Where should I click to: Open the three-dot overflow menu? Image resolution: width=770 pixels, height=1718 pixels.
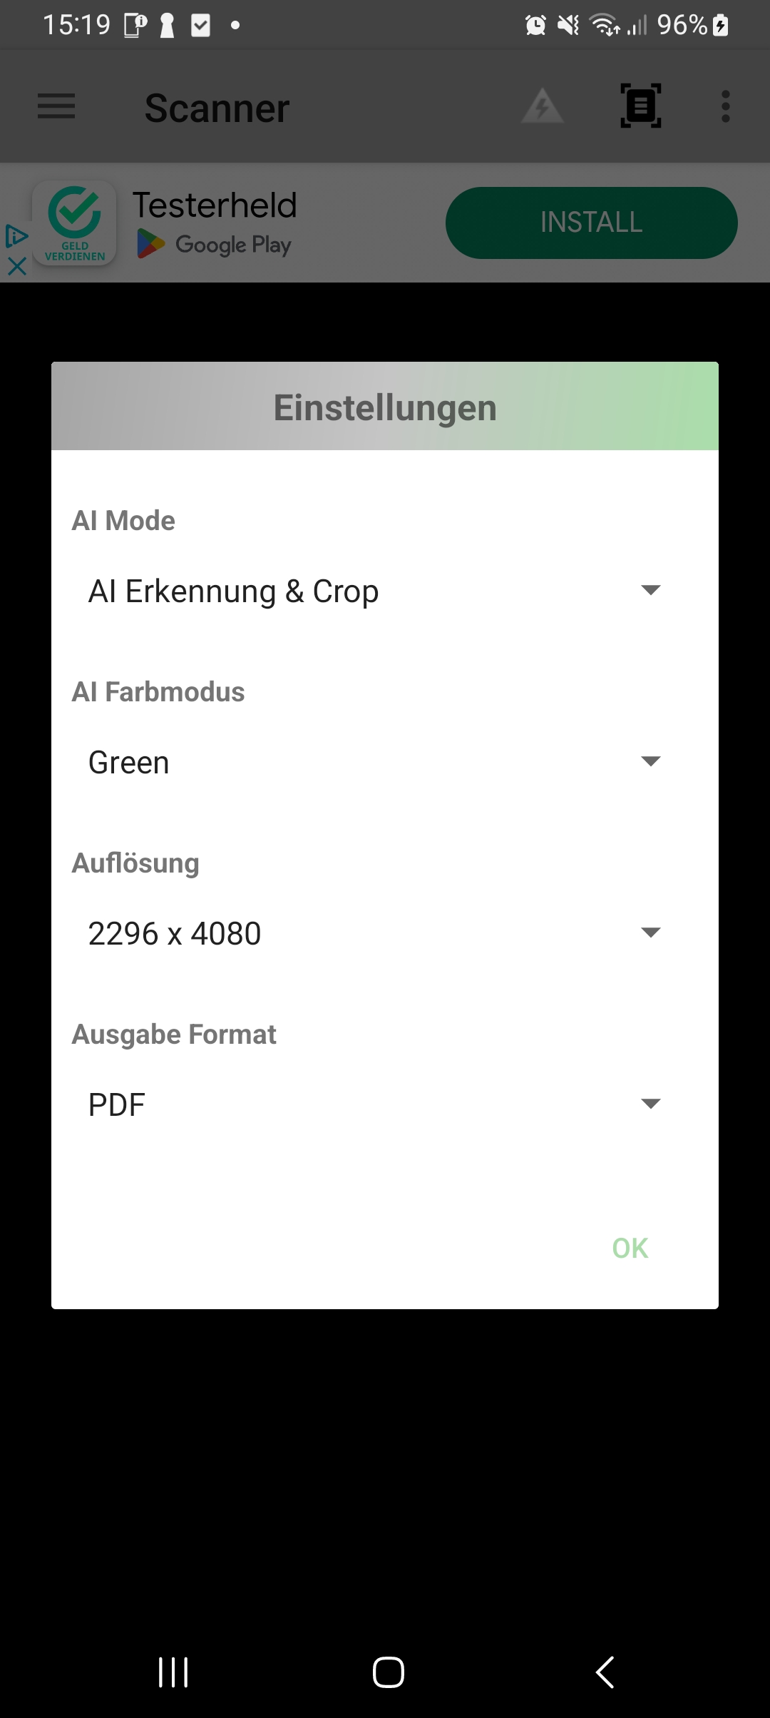[725, 107]
